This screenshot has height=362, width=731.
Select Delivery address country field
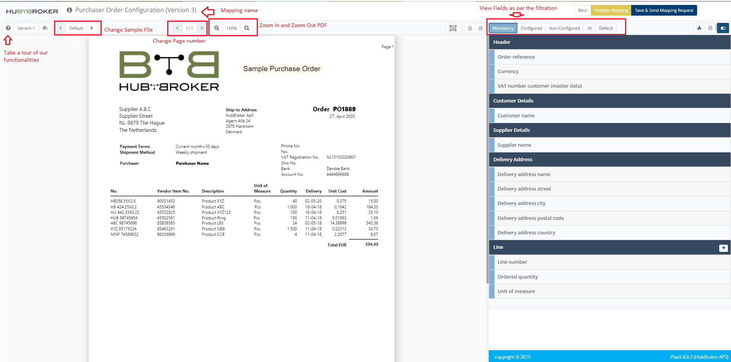609,232
